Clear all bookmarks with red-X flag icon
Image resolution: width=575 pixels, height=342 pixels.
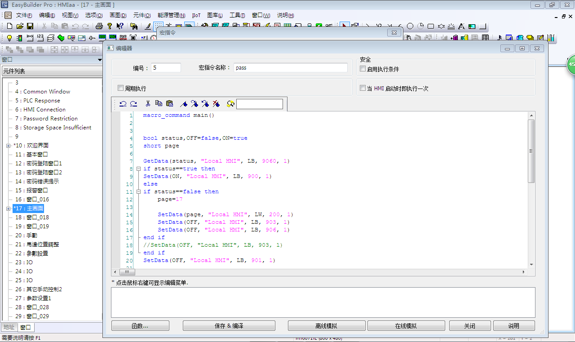pyautogui.click(x=216, y=104)
